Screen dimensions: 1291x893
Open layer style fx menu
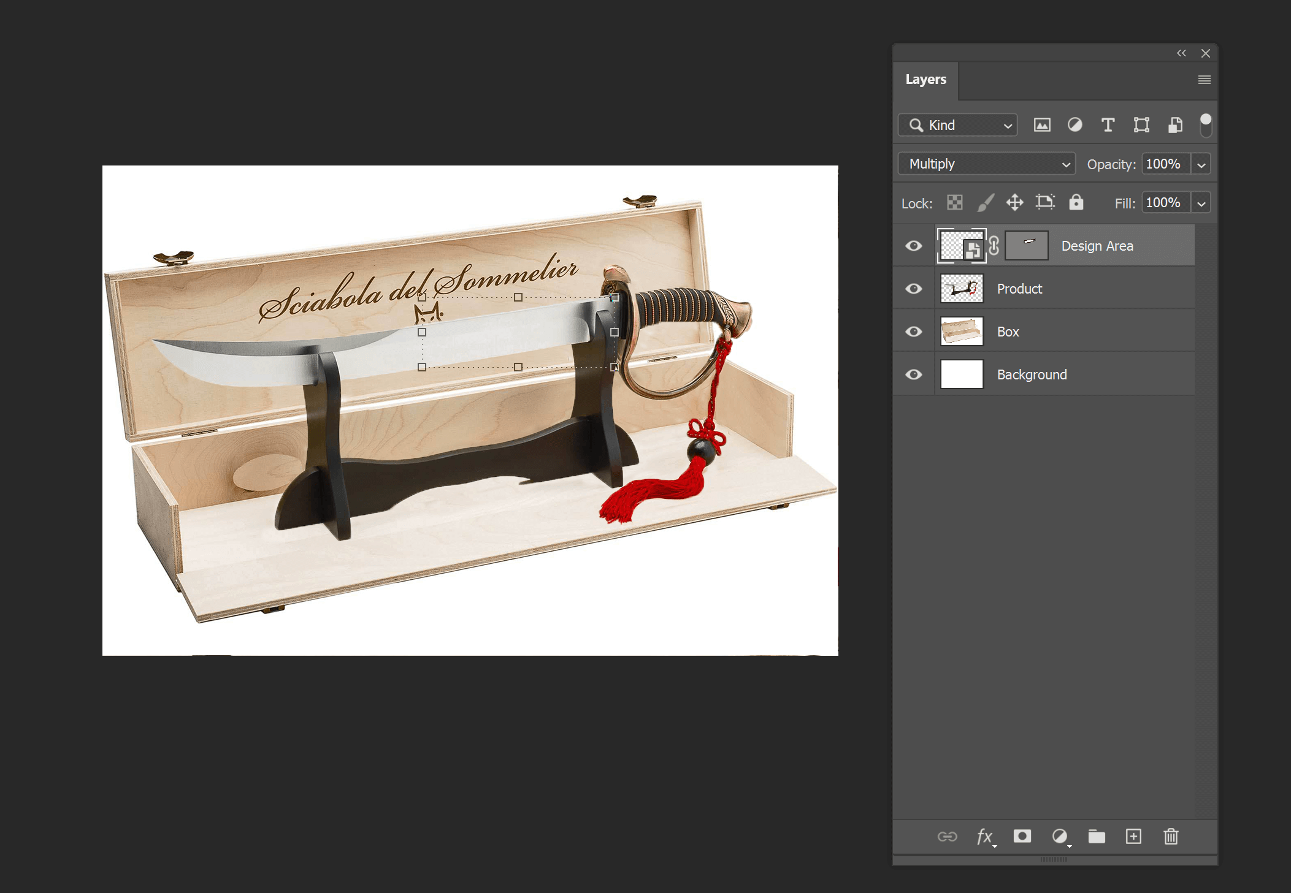(985, 837)
